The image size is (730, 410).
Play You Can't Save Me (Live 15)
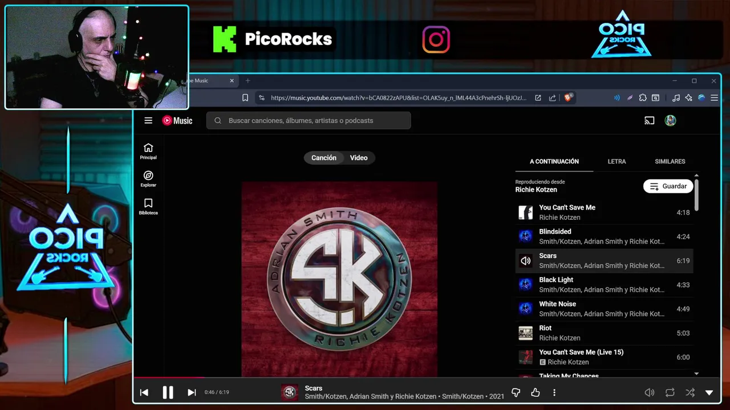[x=605, y=357]
